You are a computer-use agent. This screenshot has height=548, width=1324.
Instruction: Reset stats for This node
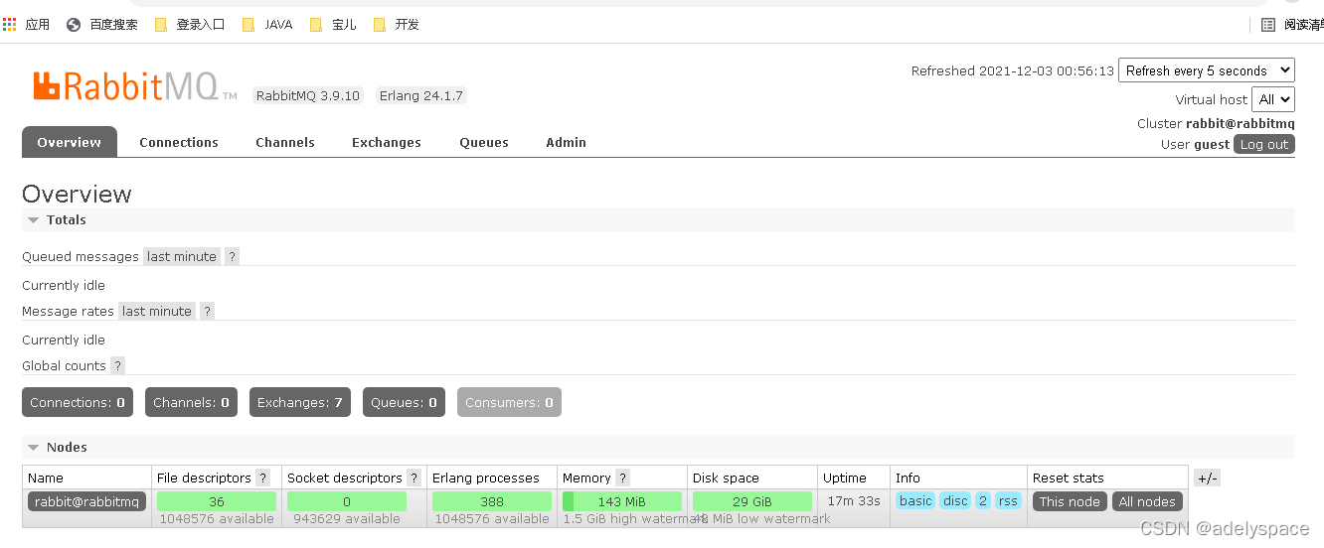(1070, 501)
